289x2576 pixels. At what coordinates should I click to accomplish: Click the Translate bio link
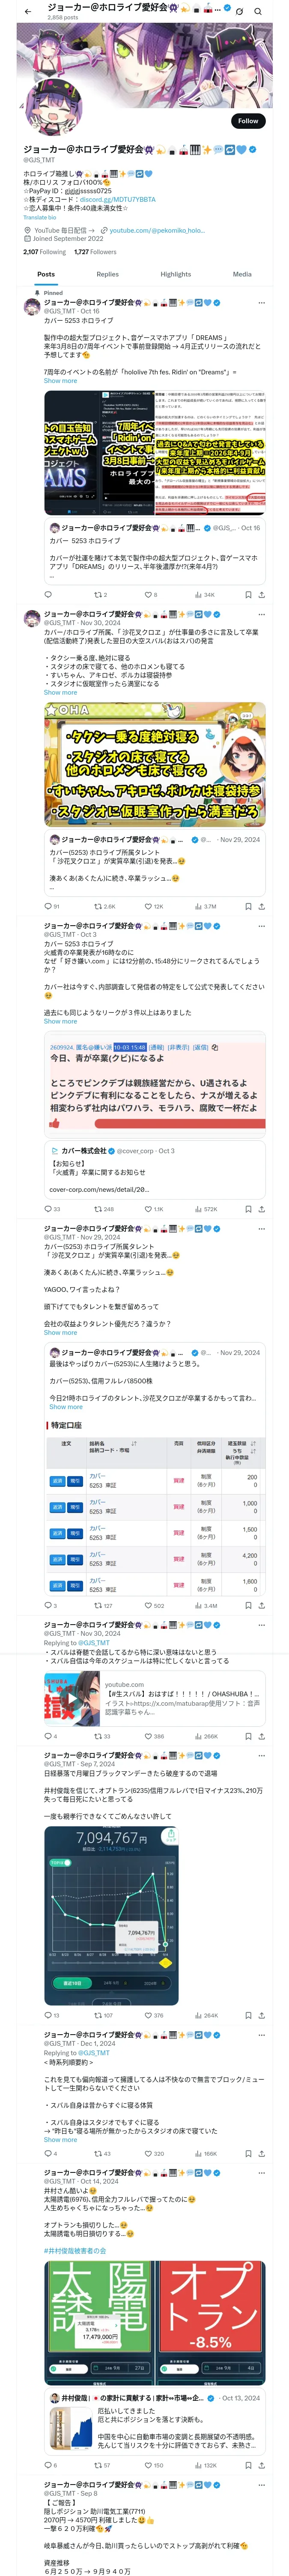click(x=40, y=217)
